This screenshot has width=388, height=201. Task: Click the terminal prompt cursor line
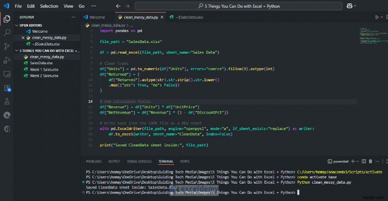pyautogui.click(x=193, y=192)
